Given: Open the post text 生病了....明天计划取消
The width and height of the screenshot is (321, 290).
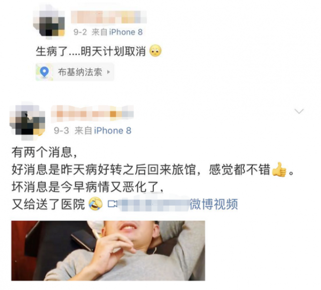Looking at the screenshot, I should [91, 51].
